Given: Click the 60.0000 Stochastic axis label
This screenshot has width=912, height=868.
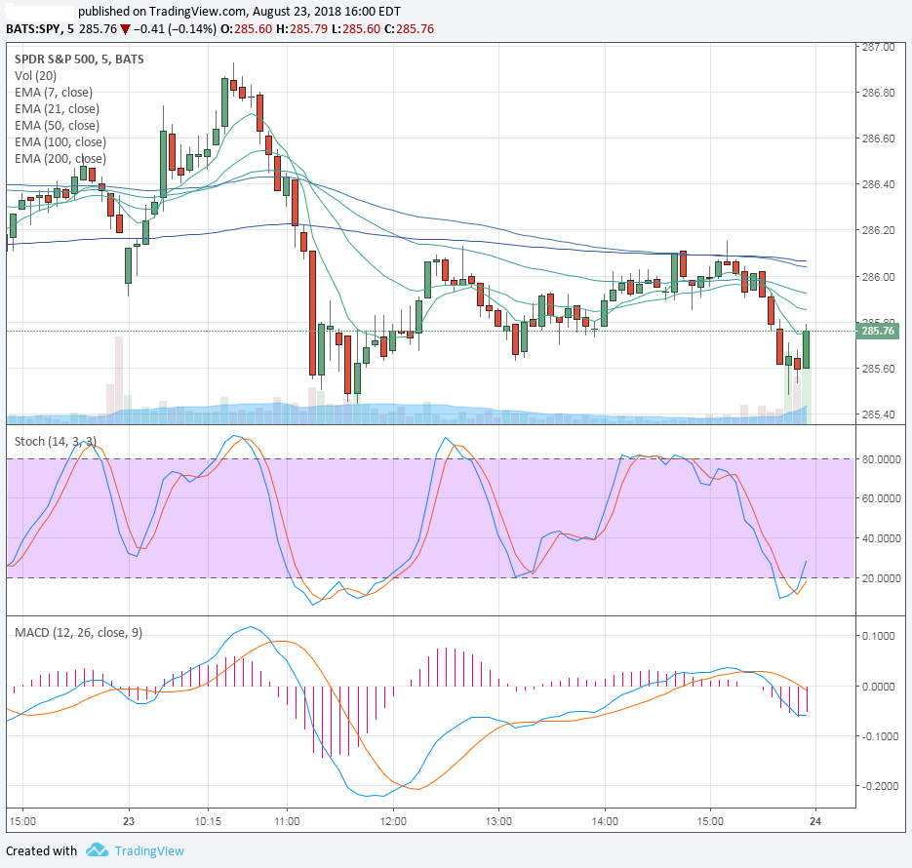Looking at the screenshot, I should (x=882, y=498).
